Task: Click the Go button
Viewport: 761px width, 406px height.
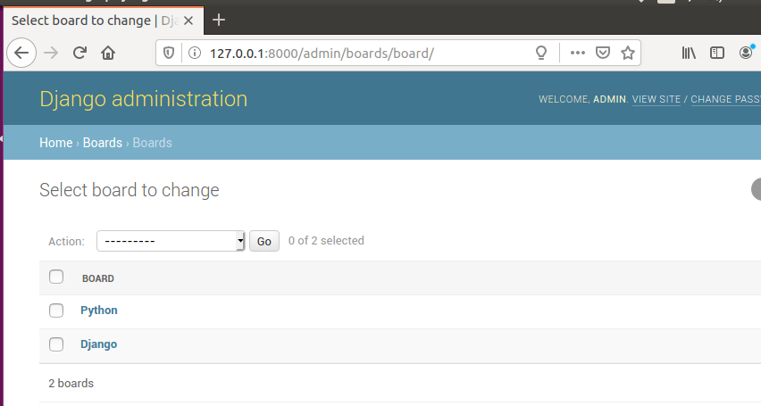Action: [264, 241]
